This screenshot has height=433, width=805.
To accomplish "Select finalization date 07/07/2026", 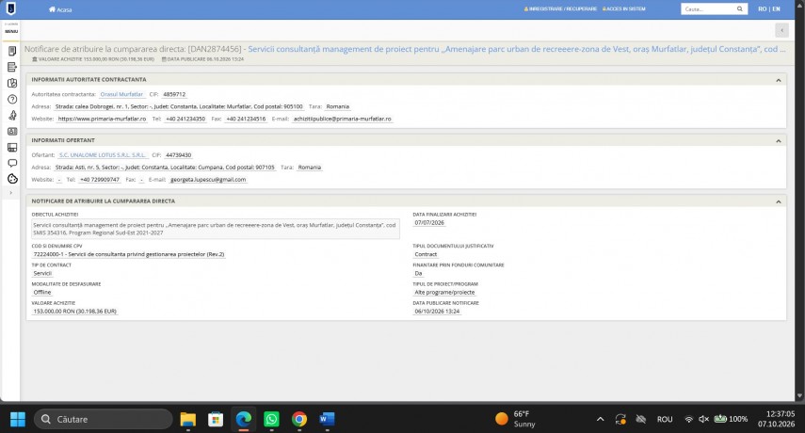I will click(x=429, y=223).
